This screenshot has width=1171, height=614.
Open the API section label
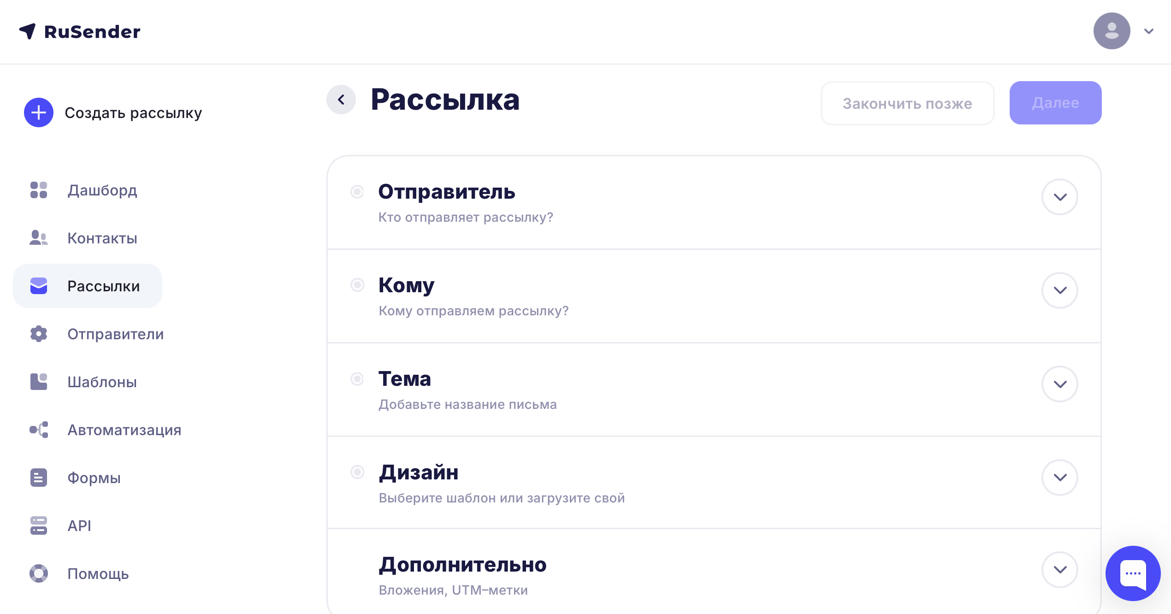(x=79, y=526)
